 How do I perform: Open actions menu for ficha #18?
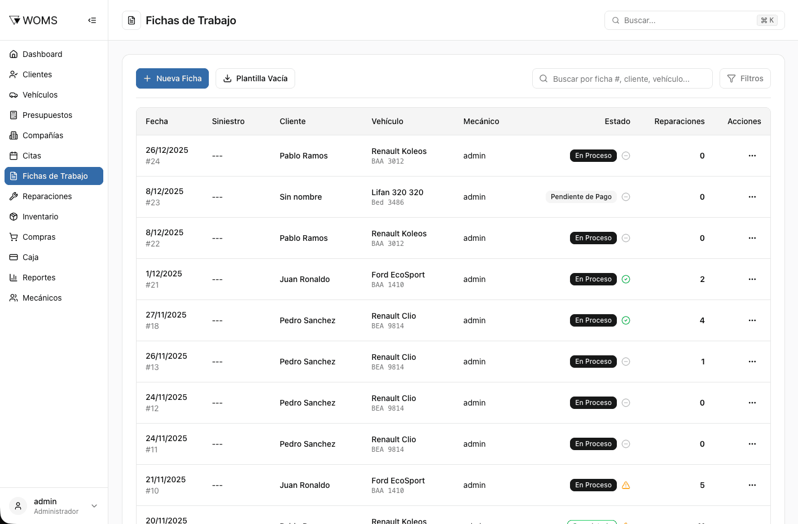tap(752, 320)
